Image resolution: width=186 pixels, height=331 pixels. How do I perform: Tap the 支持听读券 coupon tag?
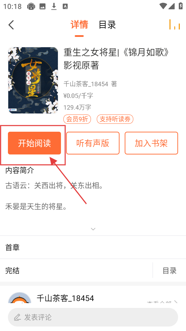115,119
